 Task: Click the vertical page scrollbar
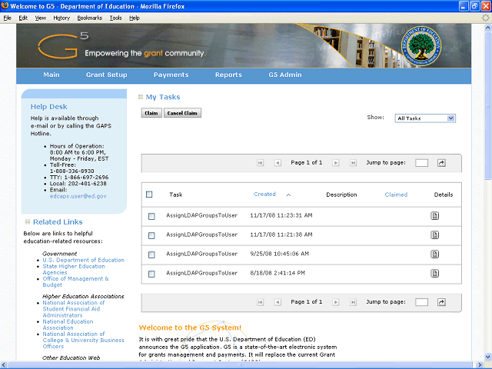(487, 192)
